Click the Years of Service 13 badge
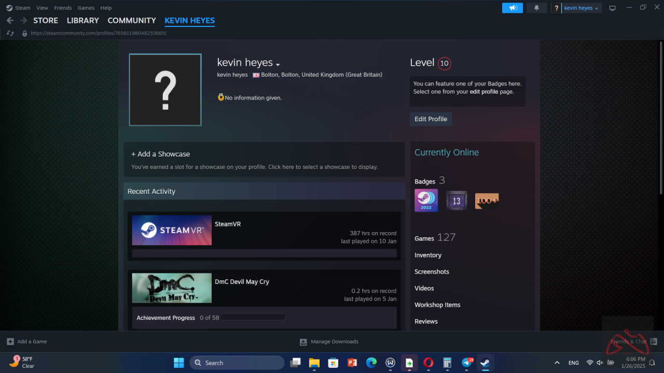The image size is (664, 373). tap(457, 200)
